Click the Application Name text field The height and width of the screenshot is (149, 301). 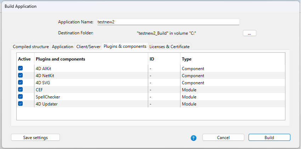(x=168, y=22)
